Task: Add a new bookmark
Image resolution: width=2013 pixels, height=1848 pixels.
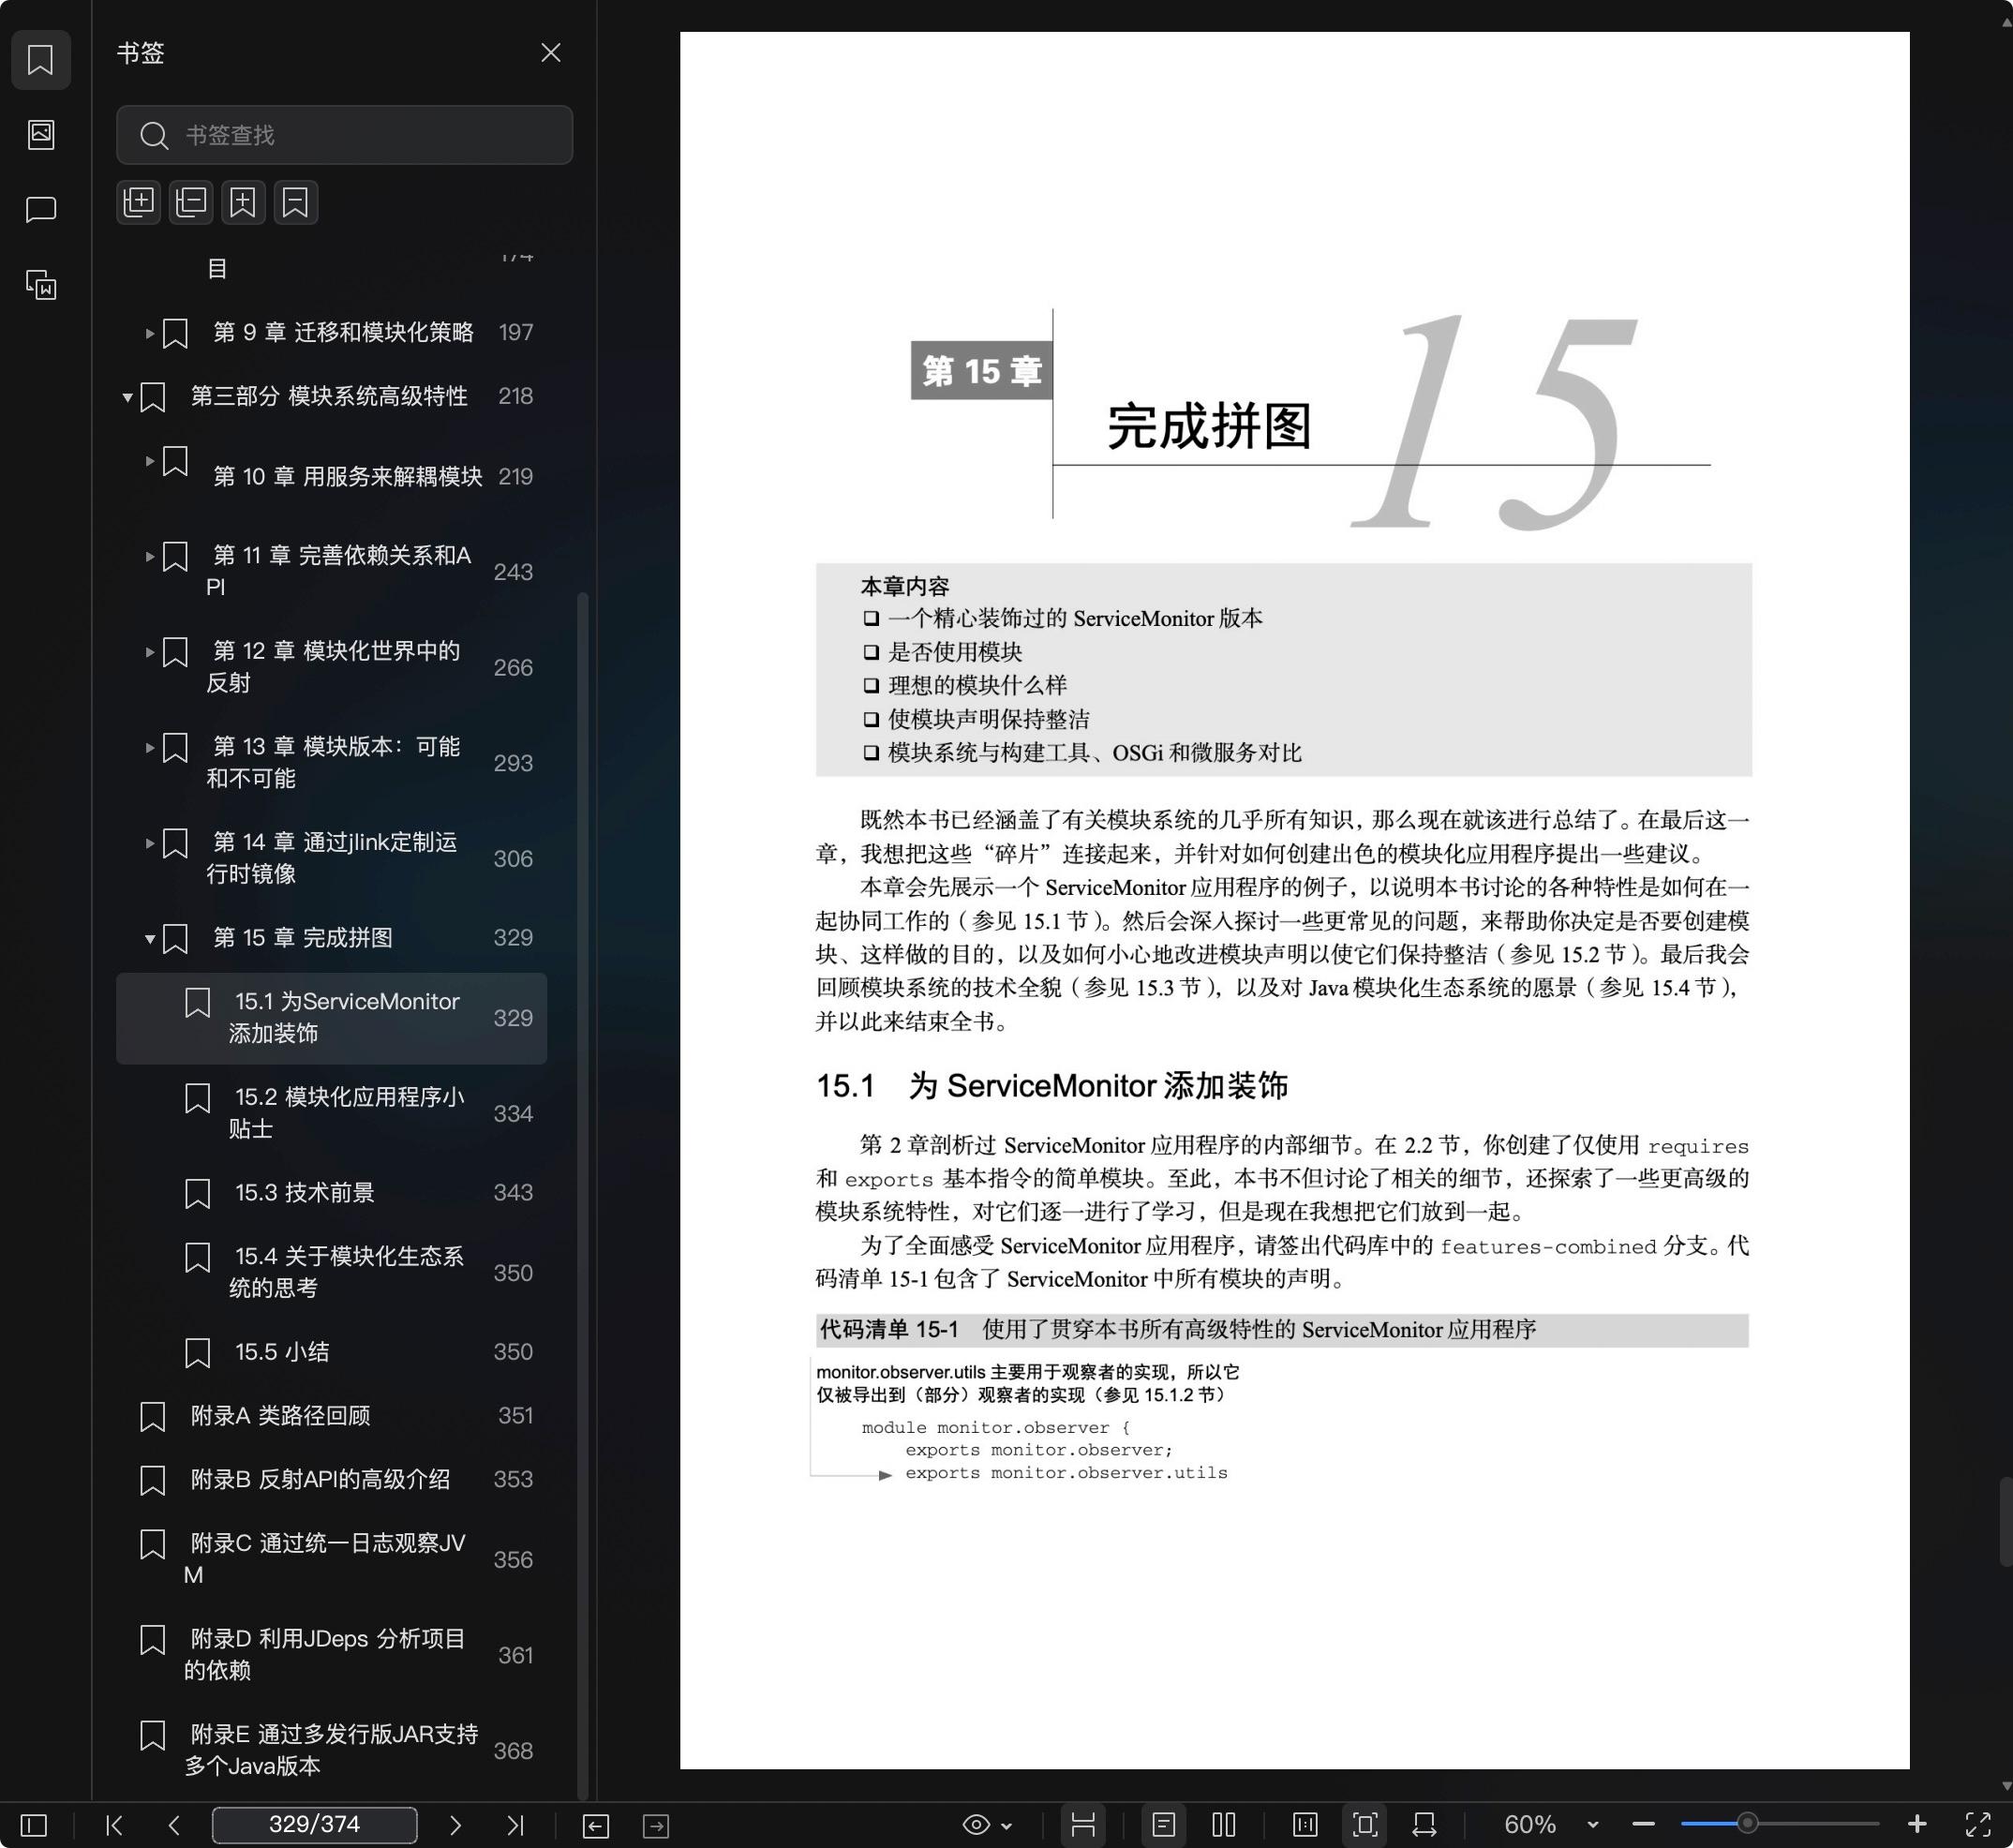Action: [243, 202]
